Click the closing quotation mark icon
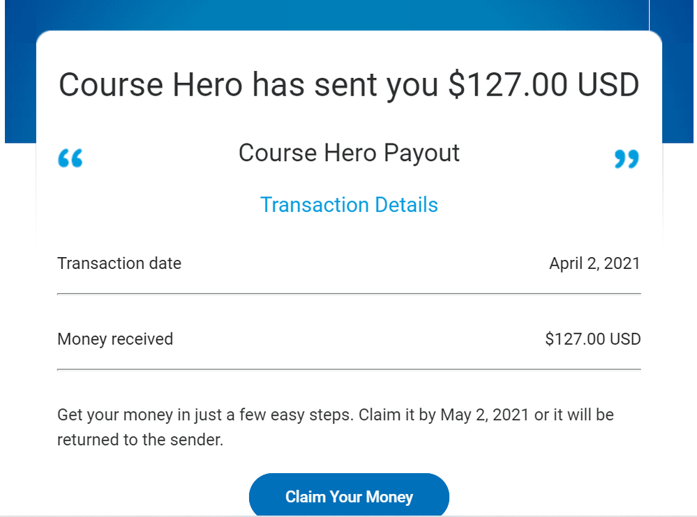The image size is (697, 517). [627, 159]
